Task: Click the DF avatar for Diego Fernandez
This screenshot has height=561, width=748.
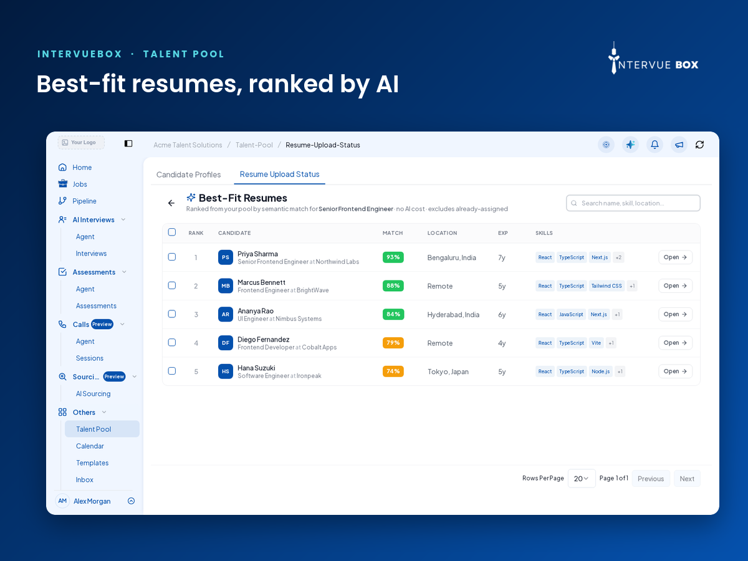Action: [x=226, y=343]
